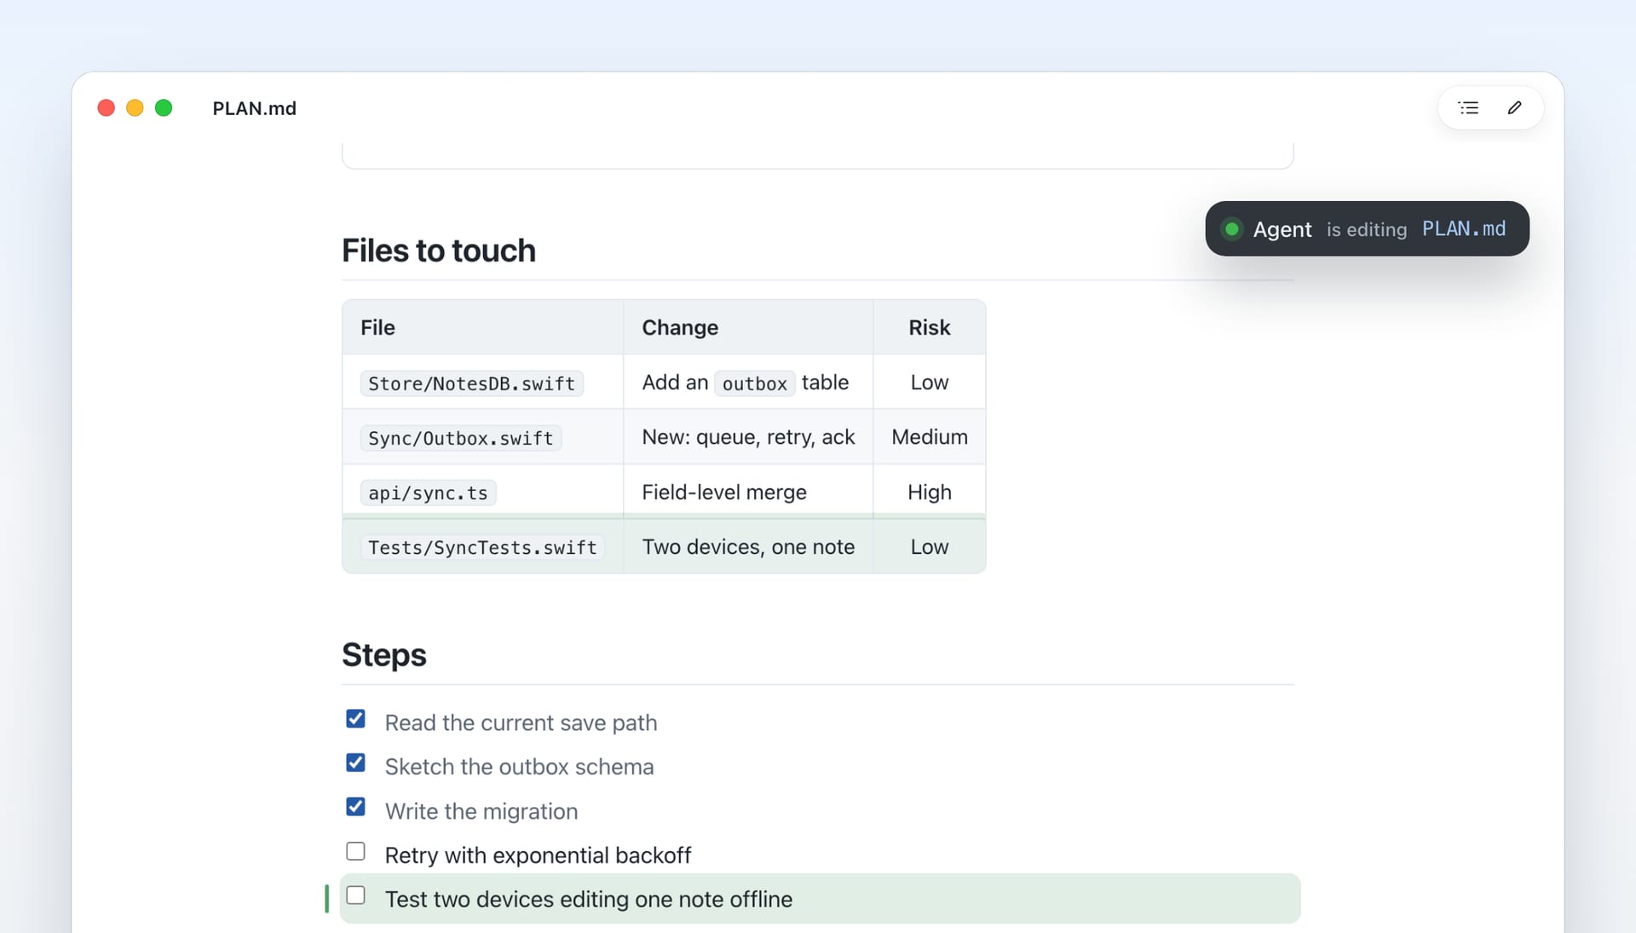
Task: Click the PLAN.md window title
Action: 254,108
